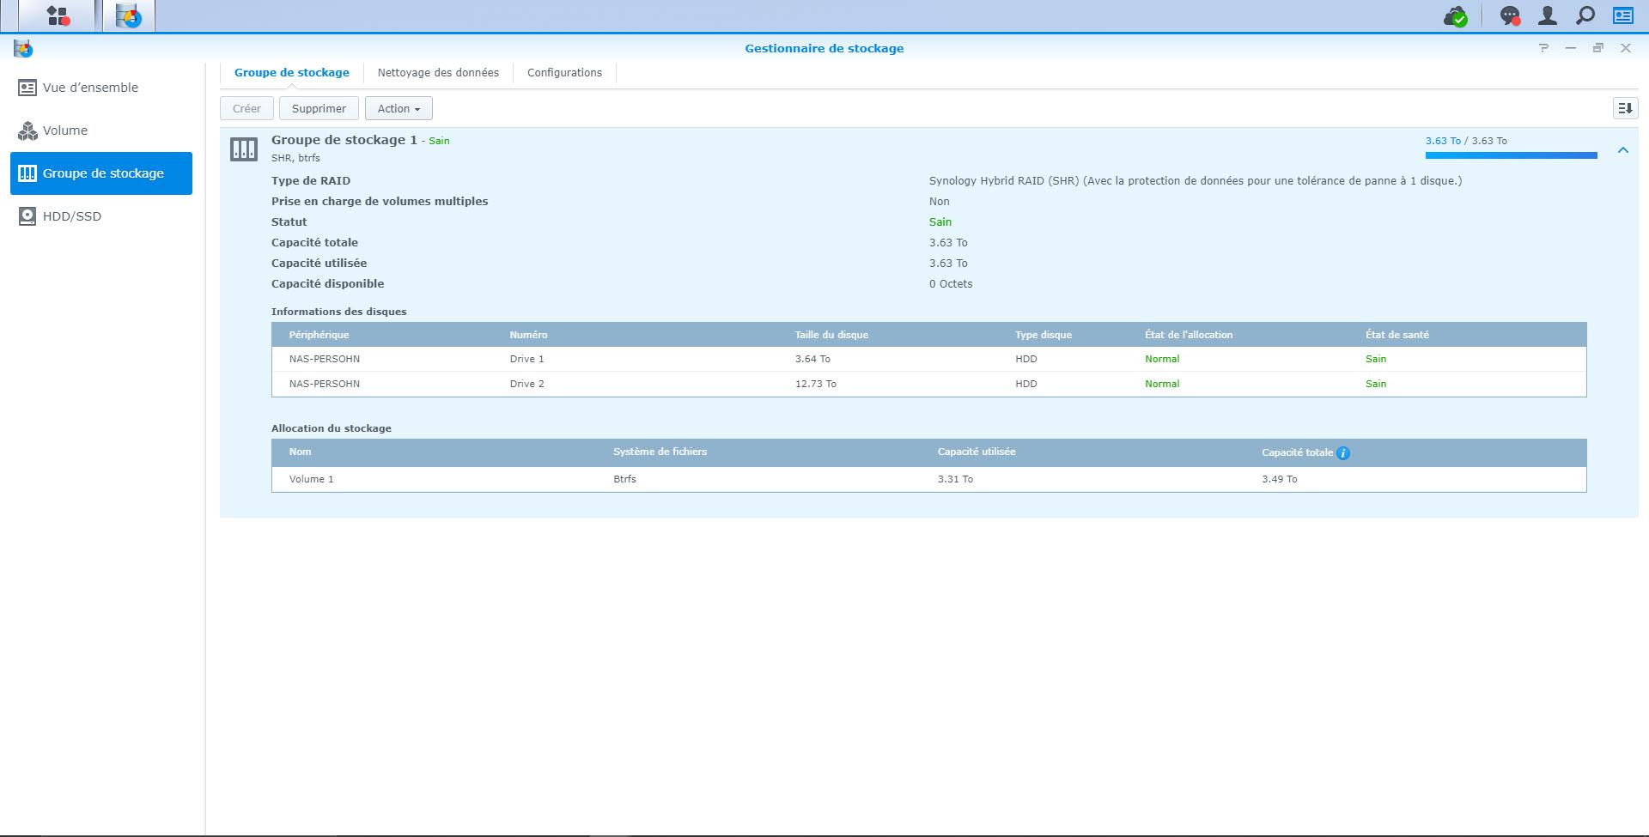Collapse the Groupe de stockage 1 panel
The image size is (1649, 837).
click(1622, 150)
